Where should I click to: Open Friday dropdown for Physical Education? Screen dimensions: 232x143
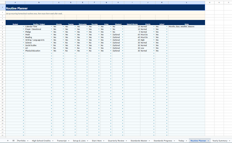tap(111, 51)
